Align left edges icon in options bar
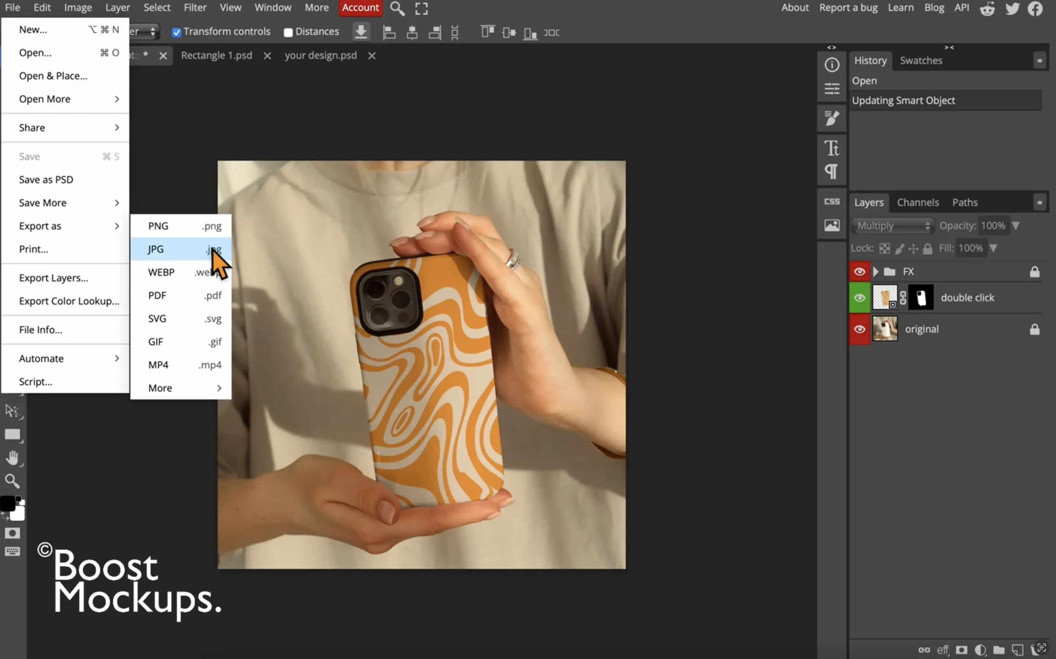Screen dimensions: 1056x659 click(x=389, y=32)
